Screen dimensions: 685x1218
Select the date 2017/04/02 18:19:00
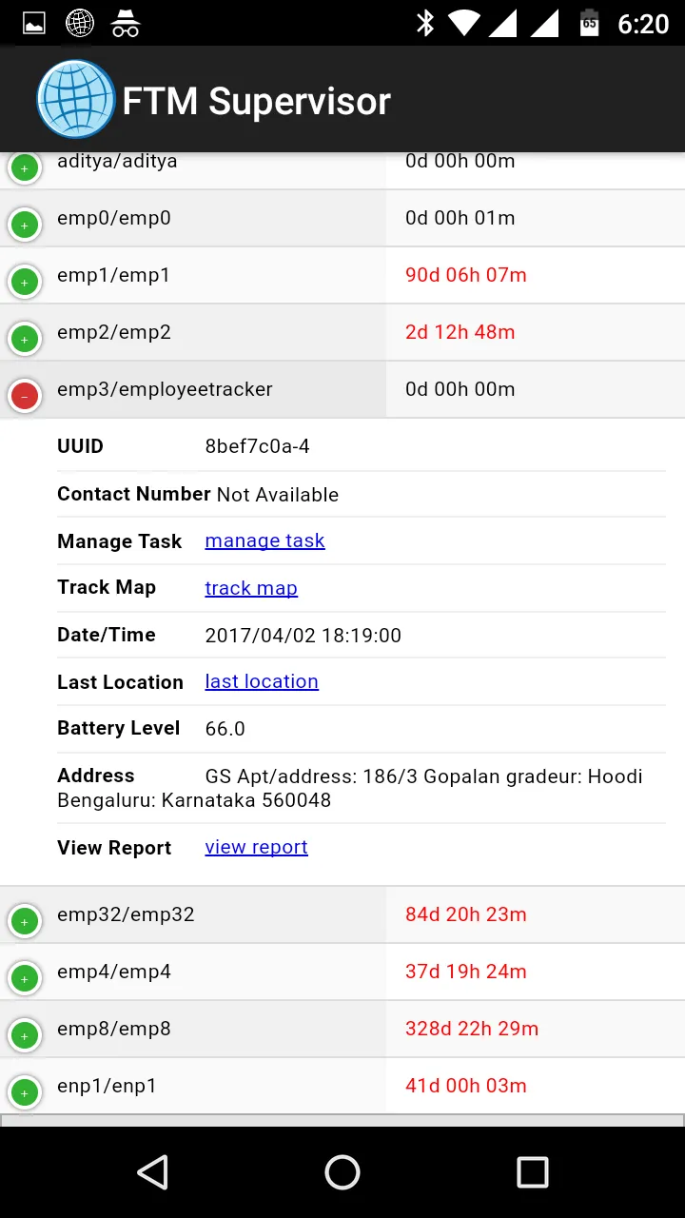pos(303,635)
